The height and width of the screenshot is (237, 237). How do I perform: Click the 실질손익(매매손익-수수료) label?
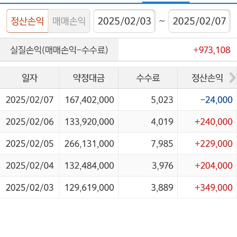pos(59,50)
